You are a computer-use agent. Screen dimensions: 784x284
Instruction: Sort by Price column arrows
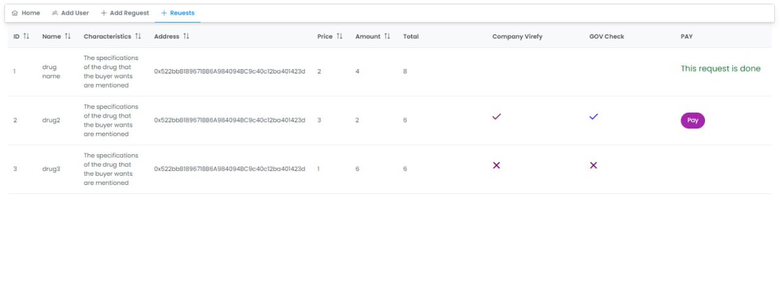339,37
